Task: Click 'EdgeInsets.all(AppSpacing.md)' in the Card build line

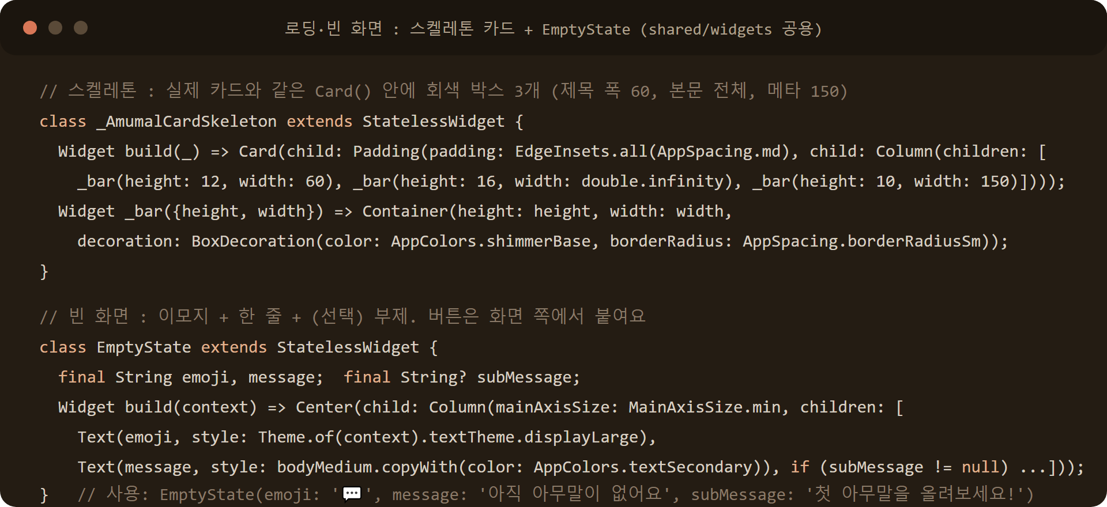Action: [x=652, y=152]
